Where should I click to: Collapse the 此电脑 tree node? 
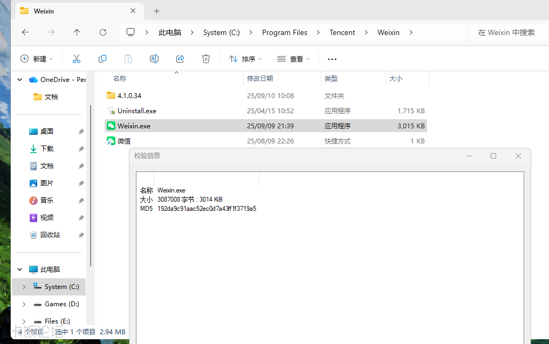pos(20,270)
